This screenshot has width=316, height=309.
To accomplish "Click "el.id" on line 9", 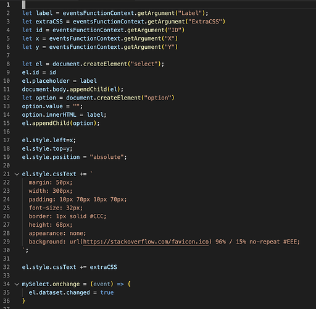I will coord(30,72).
